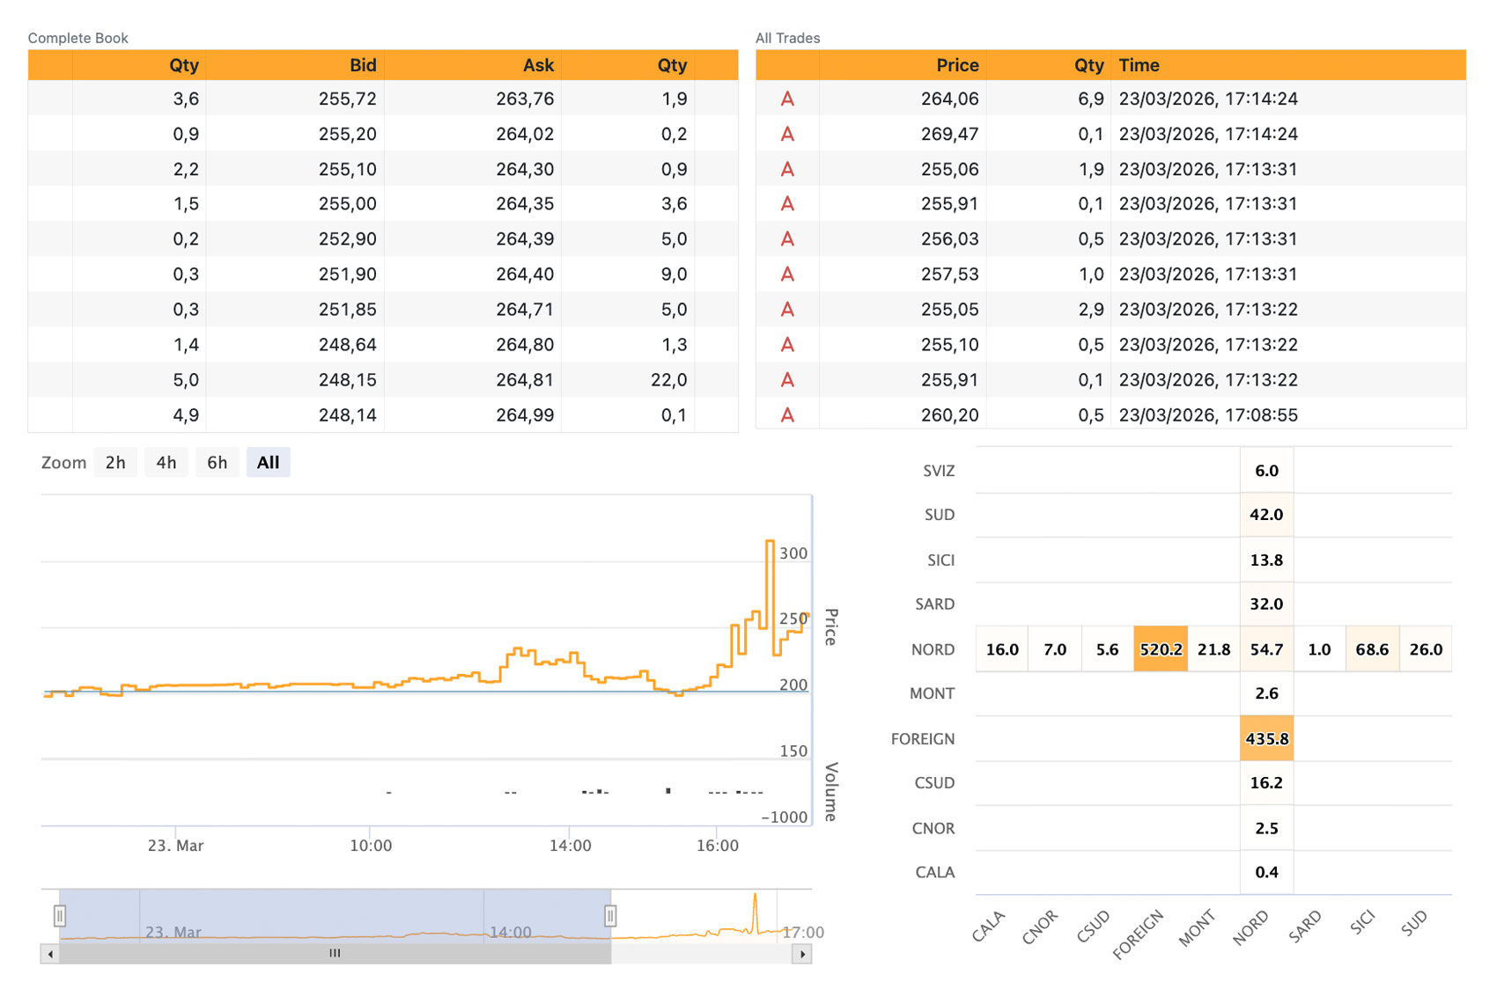Sort trades by Price column header
Image resolution: width=1497 pixels, height=1004 pixels.
(957, 65)
